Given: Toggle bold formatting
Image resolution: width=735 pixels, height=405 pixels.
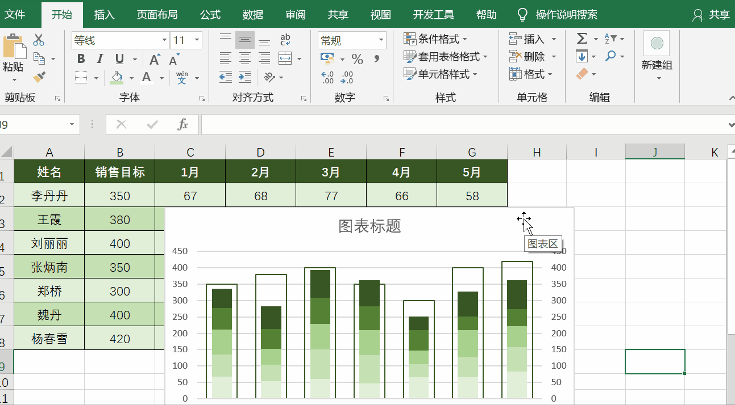Looking at the screenshot, I should pyautogui.click(x=81, y=59).
